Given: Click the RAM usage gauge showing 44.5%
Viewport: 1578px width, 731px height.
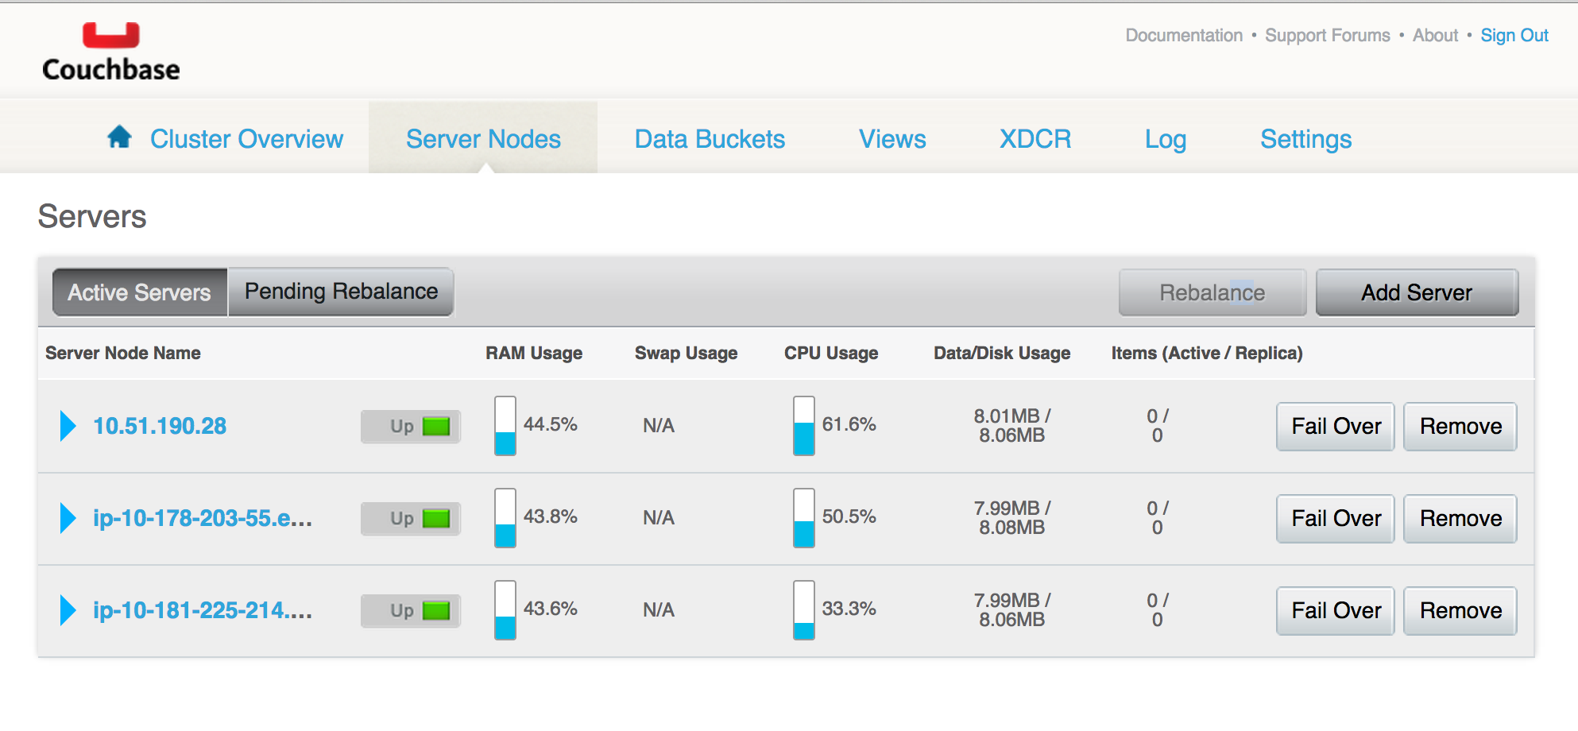Looking at the screenshot, I should (x=505, y=426).
